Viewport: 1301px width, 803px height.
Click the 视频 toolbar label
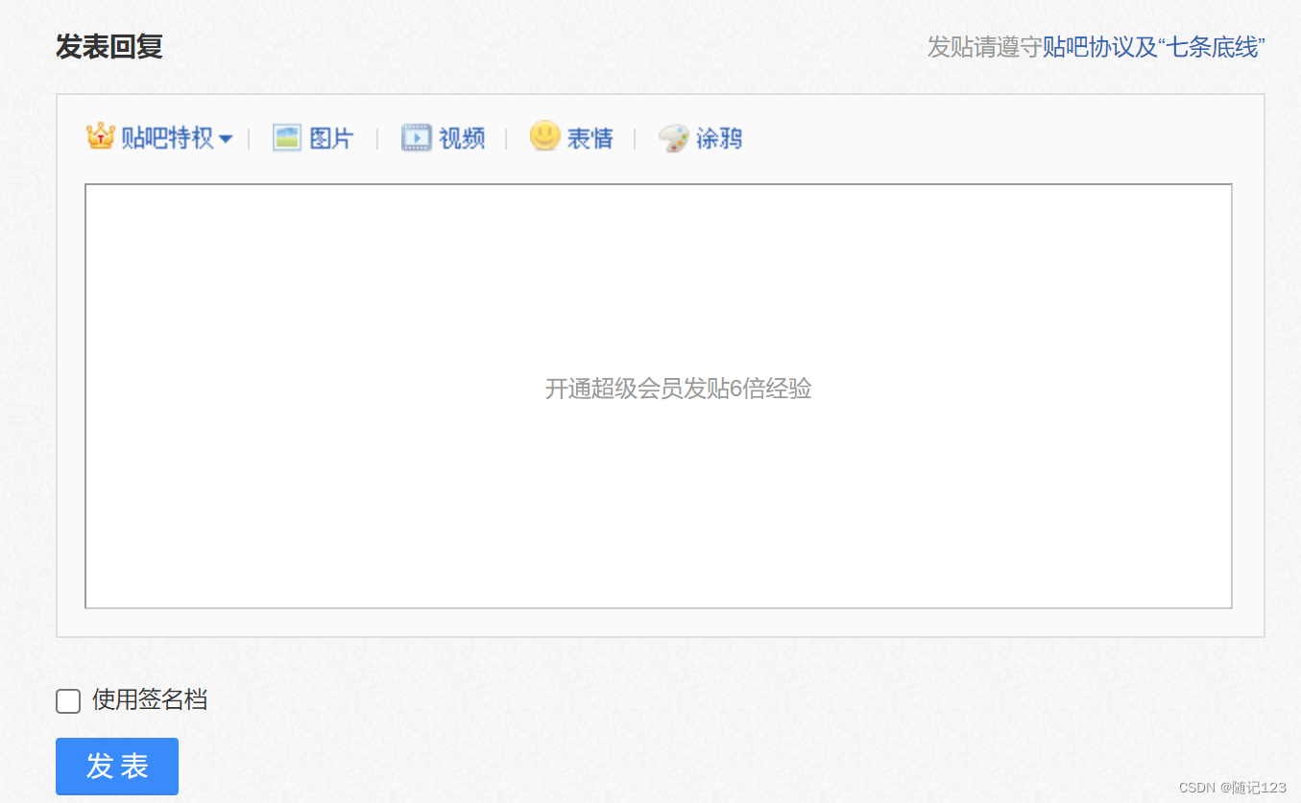(x=462, y=138)
